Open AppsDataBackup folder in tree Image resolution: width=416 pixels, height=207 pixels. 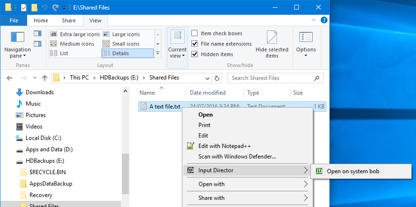[x=47, y=184]
